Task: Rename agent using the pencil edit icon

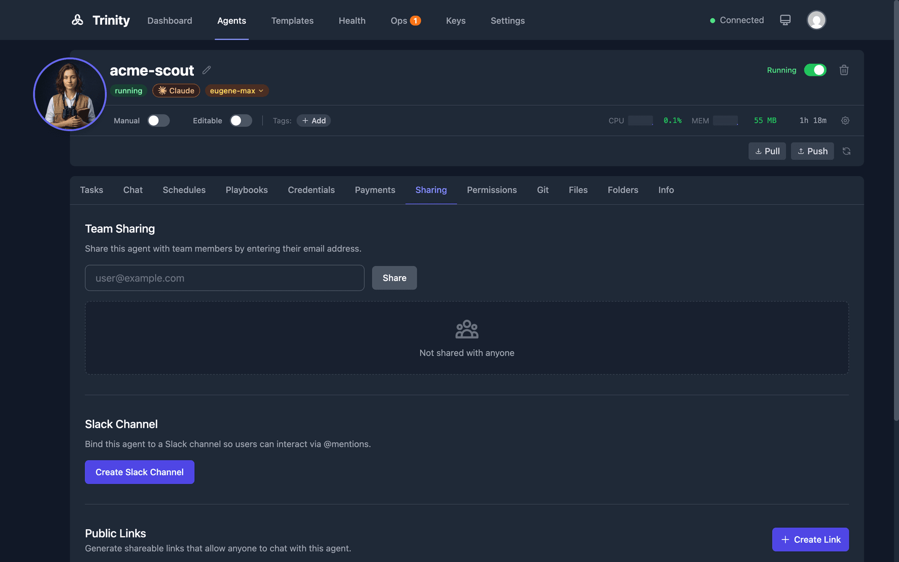Action: point(206,70)
